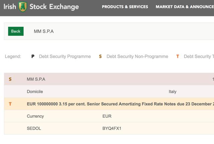
Task: Click the S Debt Security Non-Programme legend icon
Action: click(100, 56)
